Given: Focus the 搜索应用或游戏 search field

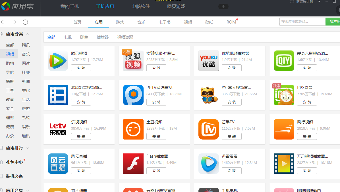Looking at the screenshot, I should [x=302, y=21].
